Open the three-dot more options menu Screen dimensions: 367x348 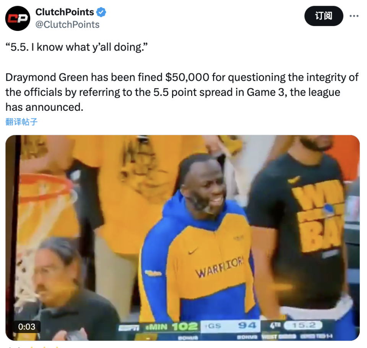pos(354,16)
